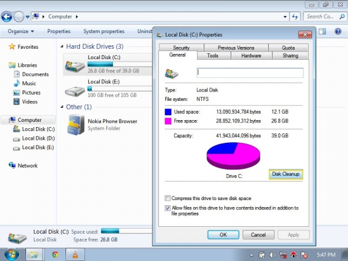This screenshot has height=261, width=348.
Task: Click Local Disk (C:) usage bar in list
Action: tap(120, 64)
